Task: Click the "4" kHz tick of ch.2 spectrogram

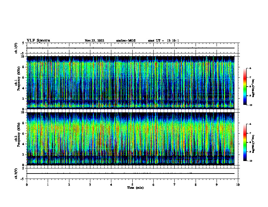Action: [x=24, y=144]
